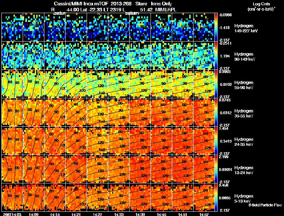Click the 'Cassini/MIMI Inca mTOF' title text
Screen dimensions: 284x216
point(81,4)
